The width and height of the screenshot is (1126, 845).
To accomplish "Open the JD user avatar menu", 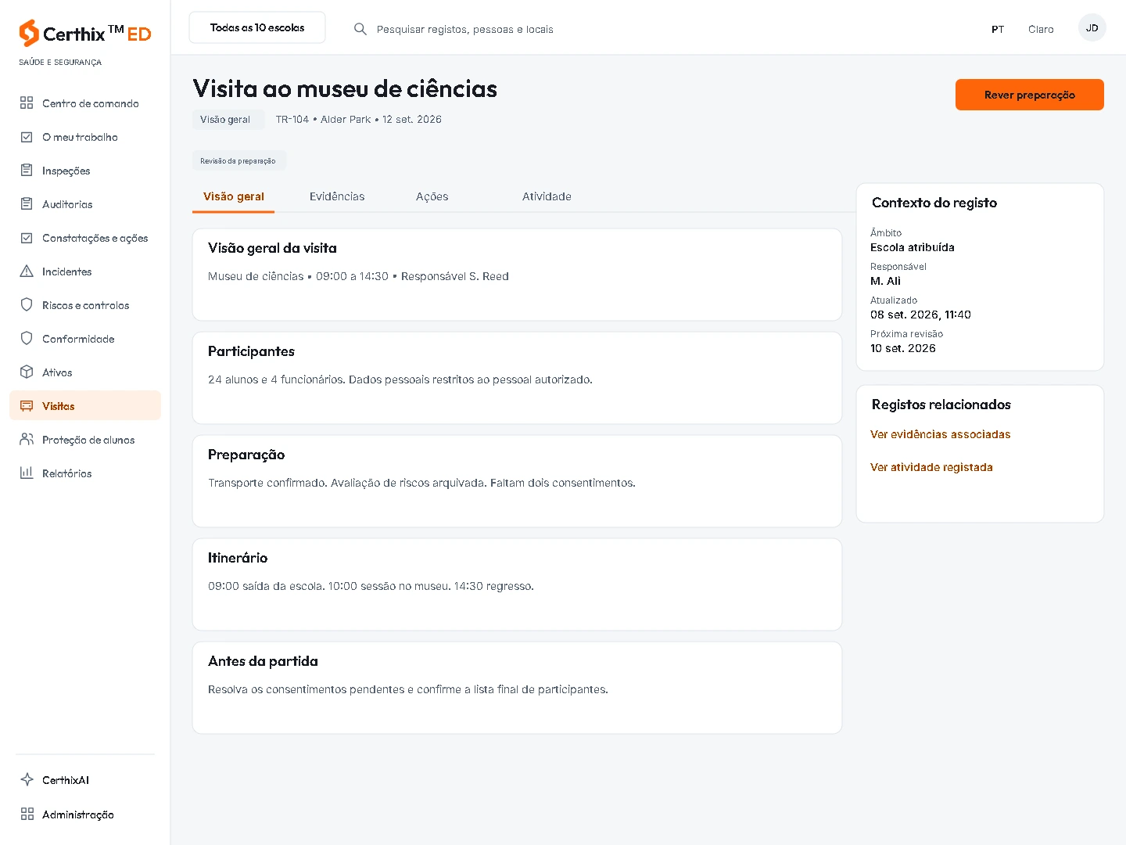I will [1092, 28].
